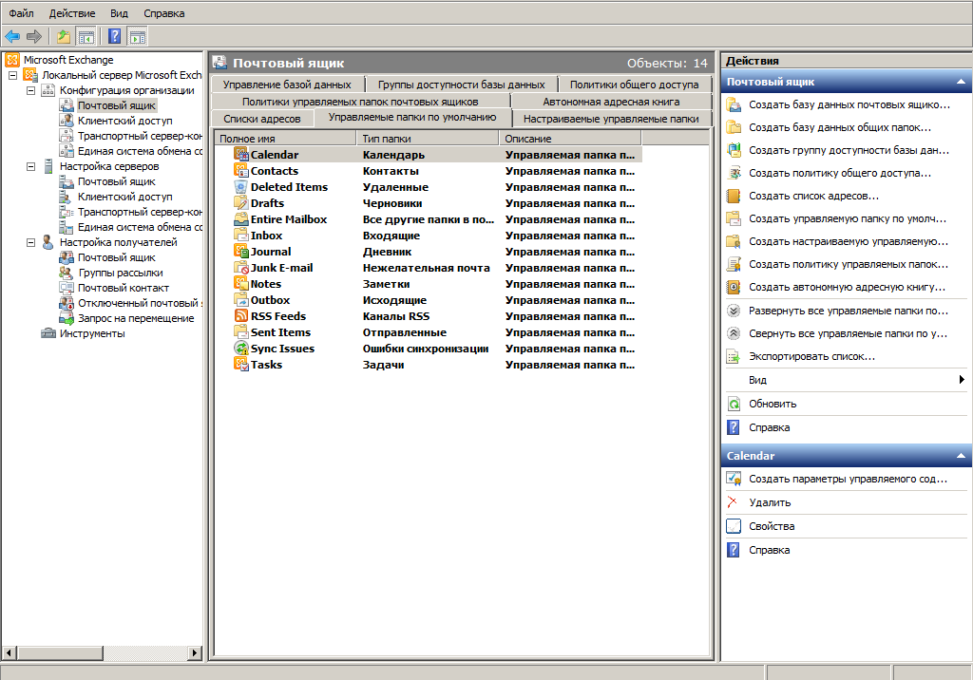973x680 pixels.
Task: Switch to Автономная адресная книга tab
Action: pyautogui.click(x=611, y=102)
